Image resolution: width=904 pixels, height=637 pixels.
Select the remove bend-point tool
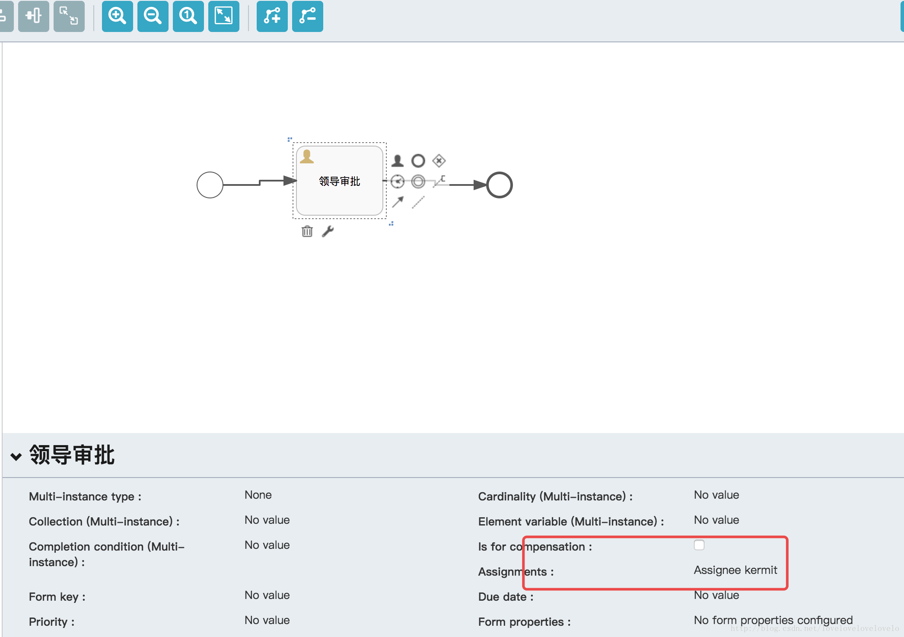pyautogui.click(x=307, y=16)
